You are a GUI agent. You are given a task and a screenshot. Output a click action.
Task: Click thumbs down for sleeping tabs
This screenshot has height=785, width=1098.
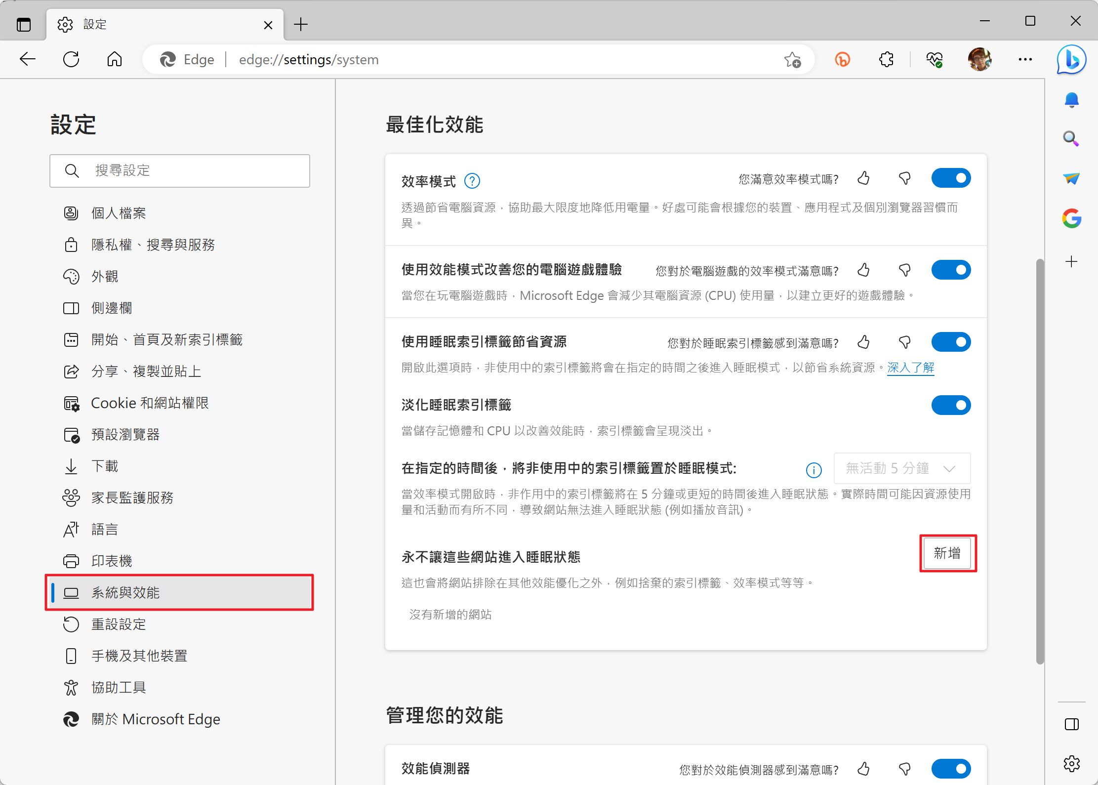[904, 342]
